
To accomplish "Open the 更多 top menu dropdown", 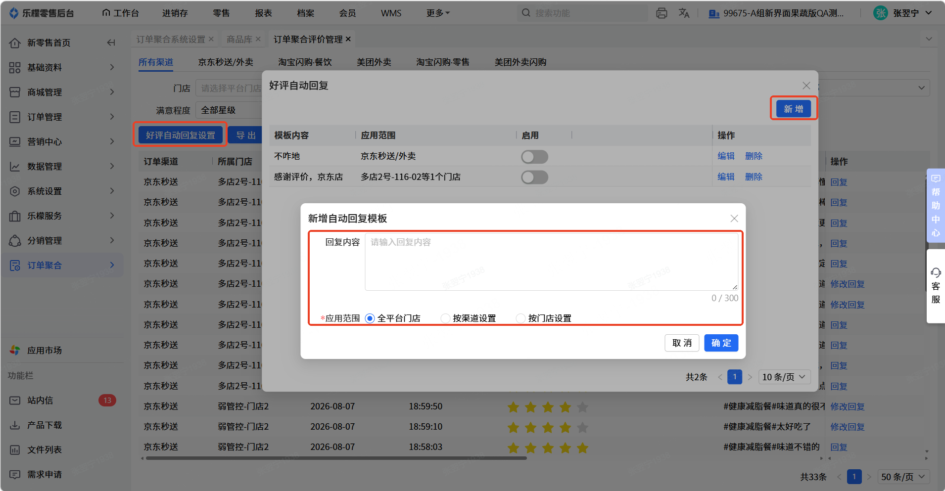I will click(x=438, y=13).
